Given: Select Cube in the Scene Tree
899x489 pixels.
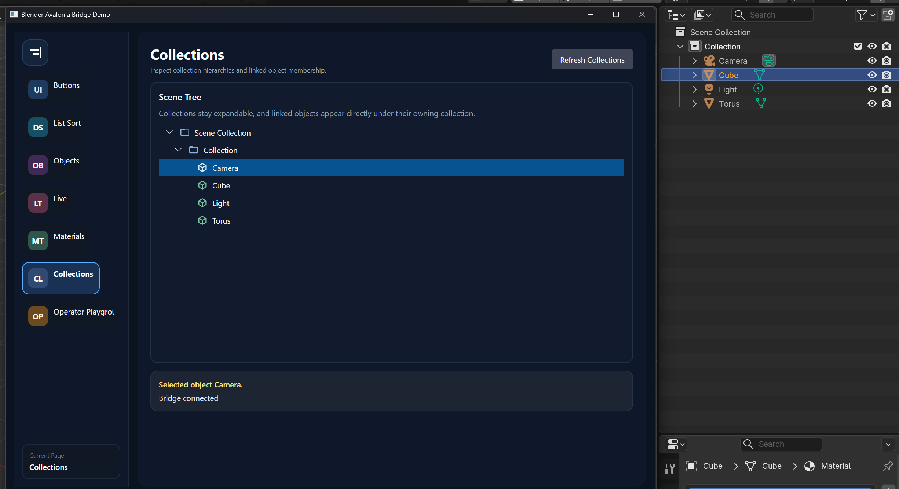Looking at the screenshot, I should pyautogui.click(x=391, y=185).
